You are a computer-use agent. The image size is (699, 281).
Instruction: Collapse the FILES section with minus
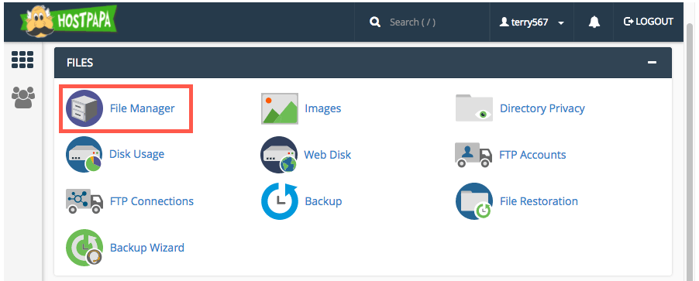(652, 63)
